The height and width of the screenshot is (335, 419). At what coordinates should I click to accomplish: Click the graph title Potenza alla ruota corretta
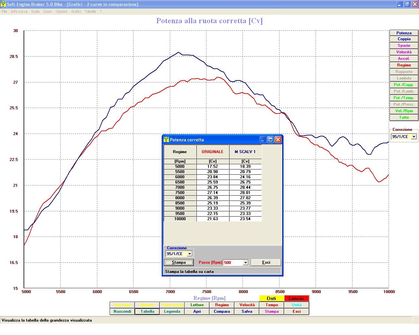pos(209,21)
